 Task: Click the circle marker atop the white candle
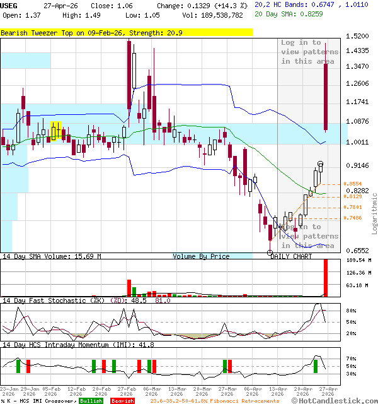[321, 164]
